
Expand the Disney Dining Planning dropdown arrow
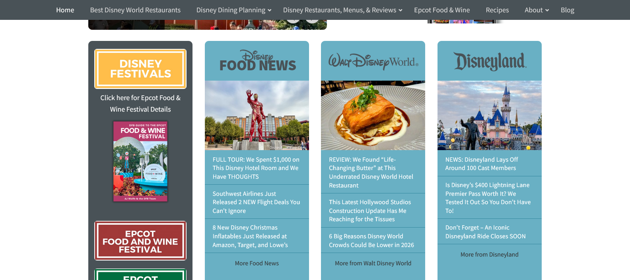pos(270,10)
